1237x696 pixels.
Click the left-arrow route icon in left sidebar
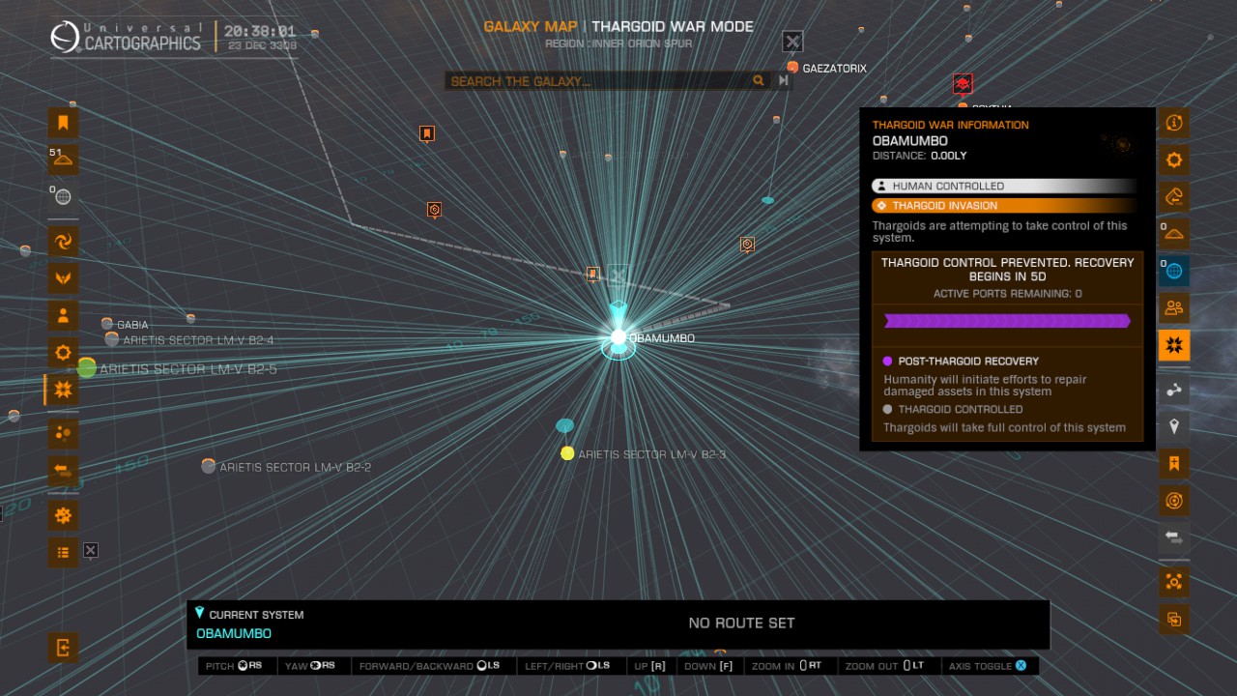click(x=63, y=471)
